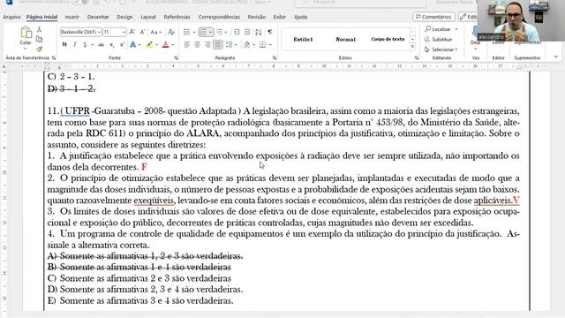Apply borders with the borders icon
The image size is (565, 318).
(x=263, y=45)
